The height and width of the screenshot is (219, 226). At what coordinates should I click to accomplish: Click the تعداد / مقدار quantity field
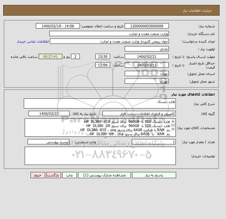tap(154, 142)
